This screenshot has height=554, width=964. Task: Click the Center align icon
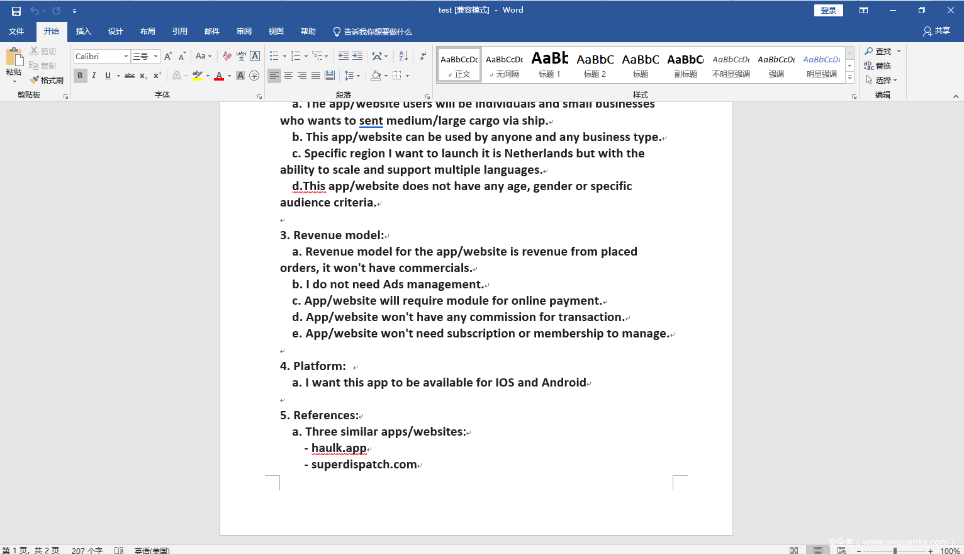click(x=288, y=76)
